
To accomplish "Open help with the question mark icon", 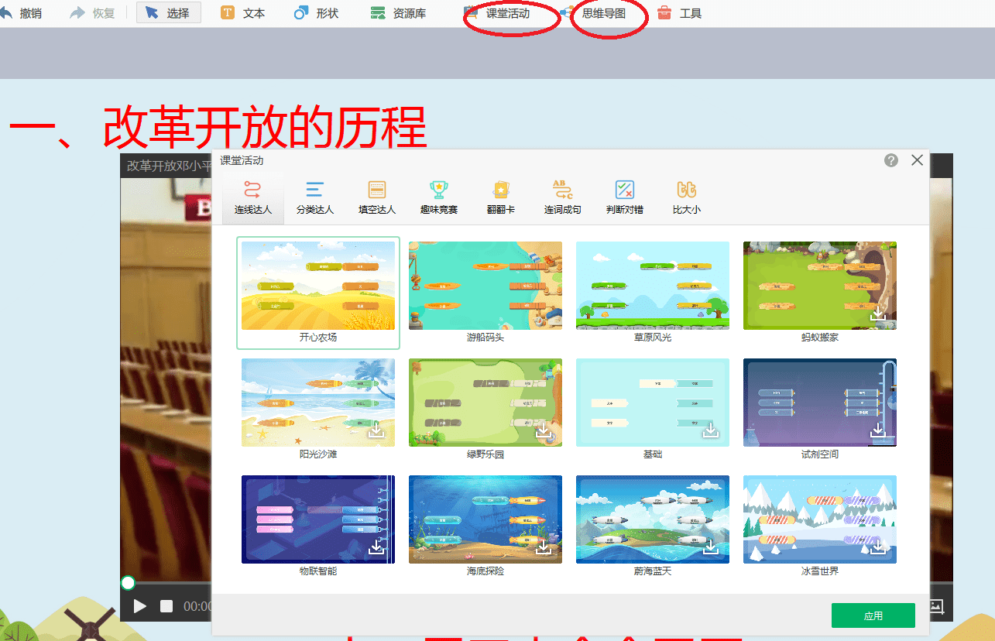I will pos(891,160).
